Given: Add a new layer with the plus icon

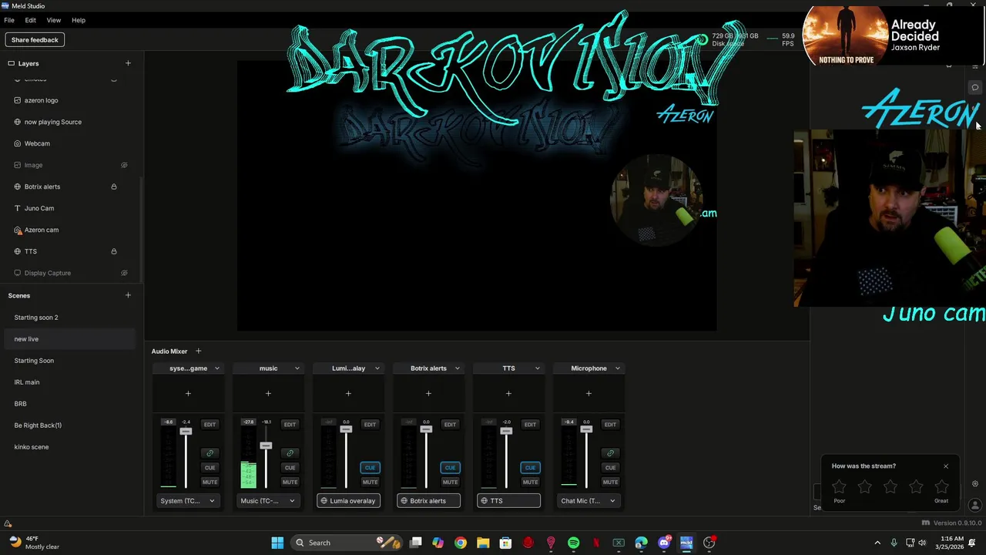Looking at the screenshot, I should [x=128, y=63].
